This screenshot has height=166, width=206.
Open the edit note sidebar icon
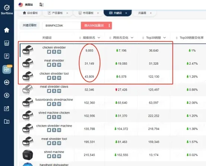tap(7, 108)
